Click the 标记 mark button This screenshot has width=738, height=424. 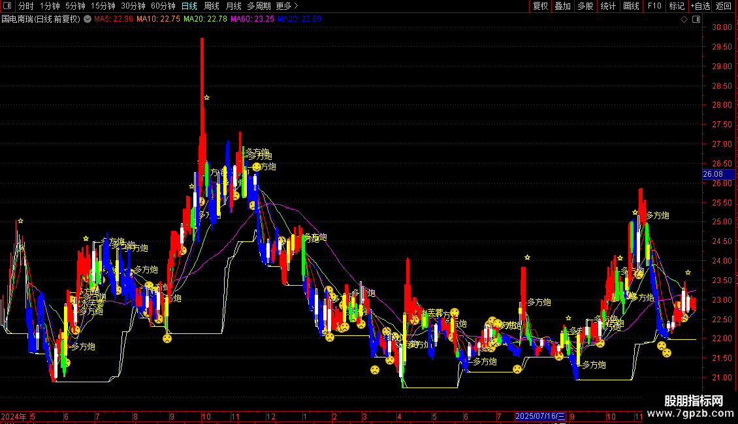[677, 6]
